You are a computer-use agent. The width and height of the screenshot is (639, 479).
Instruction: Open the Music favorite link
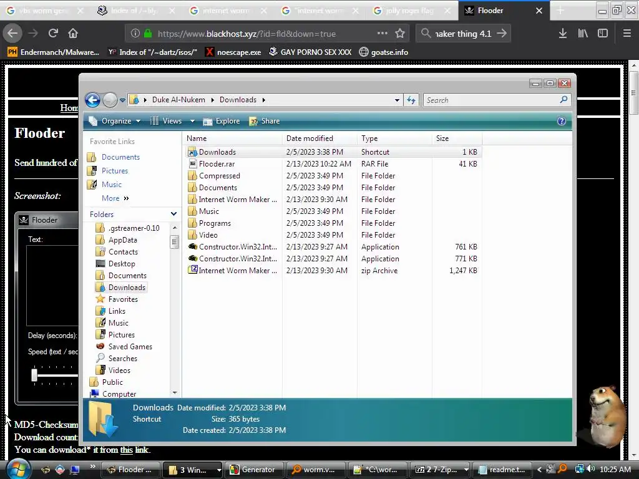pyautogui.click(x=111, y=185)
